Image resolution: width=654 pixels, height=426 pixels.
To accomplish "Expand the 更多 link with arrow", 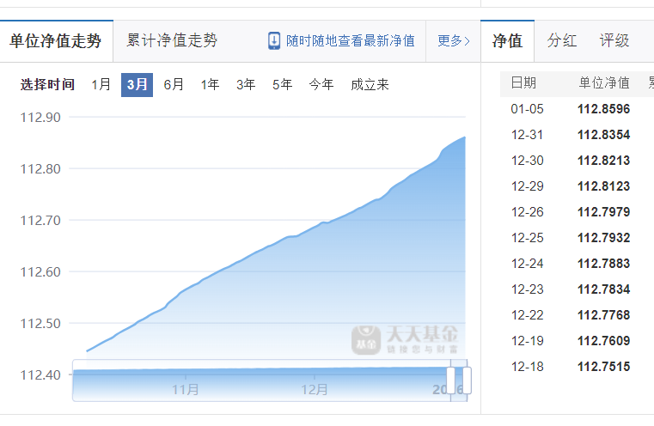I will coord(453,40).
